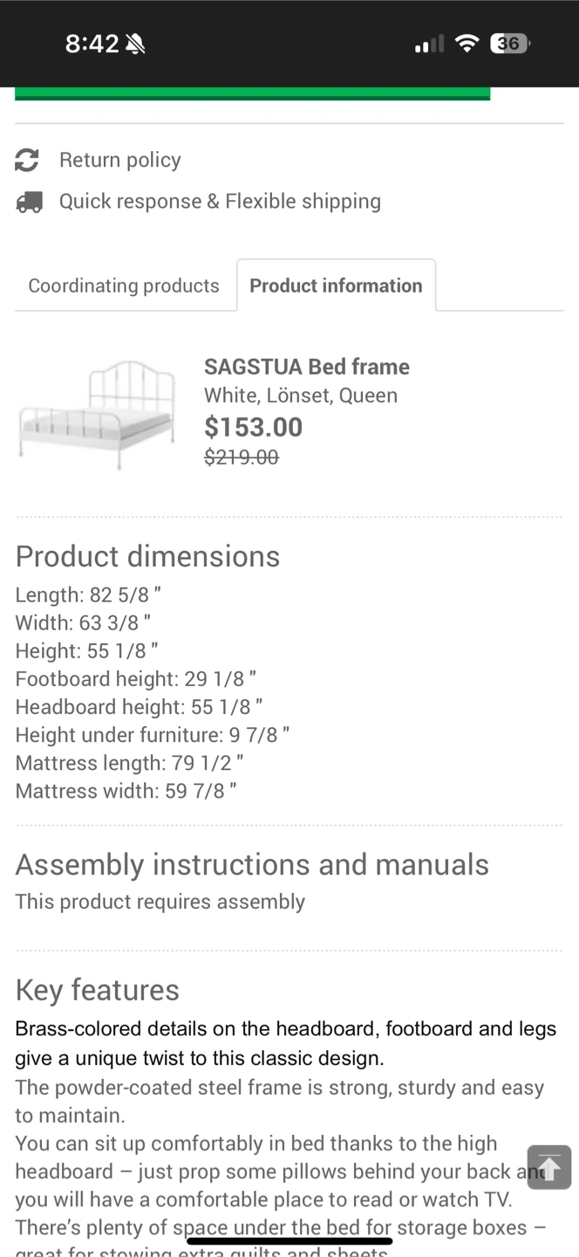Open Quick response & Flexible shipping
The width and height of the screenshot is (579, 1257).
(220, 202)
